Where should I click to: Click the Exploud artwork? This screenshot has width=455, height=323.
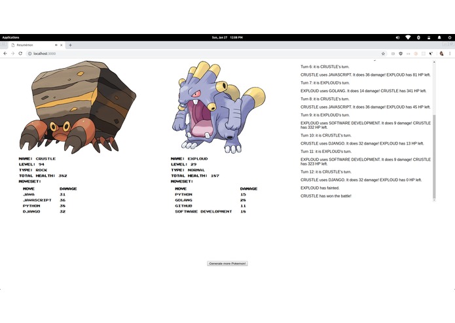tap(219, 107)
